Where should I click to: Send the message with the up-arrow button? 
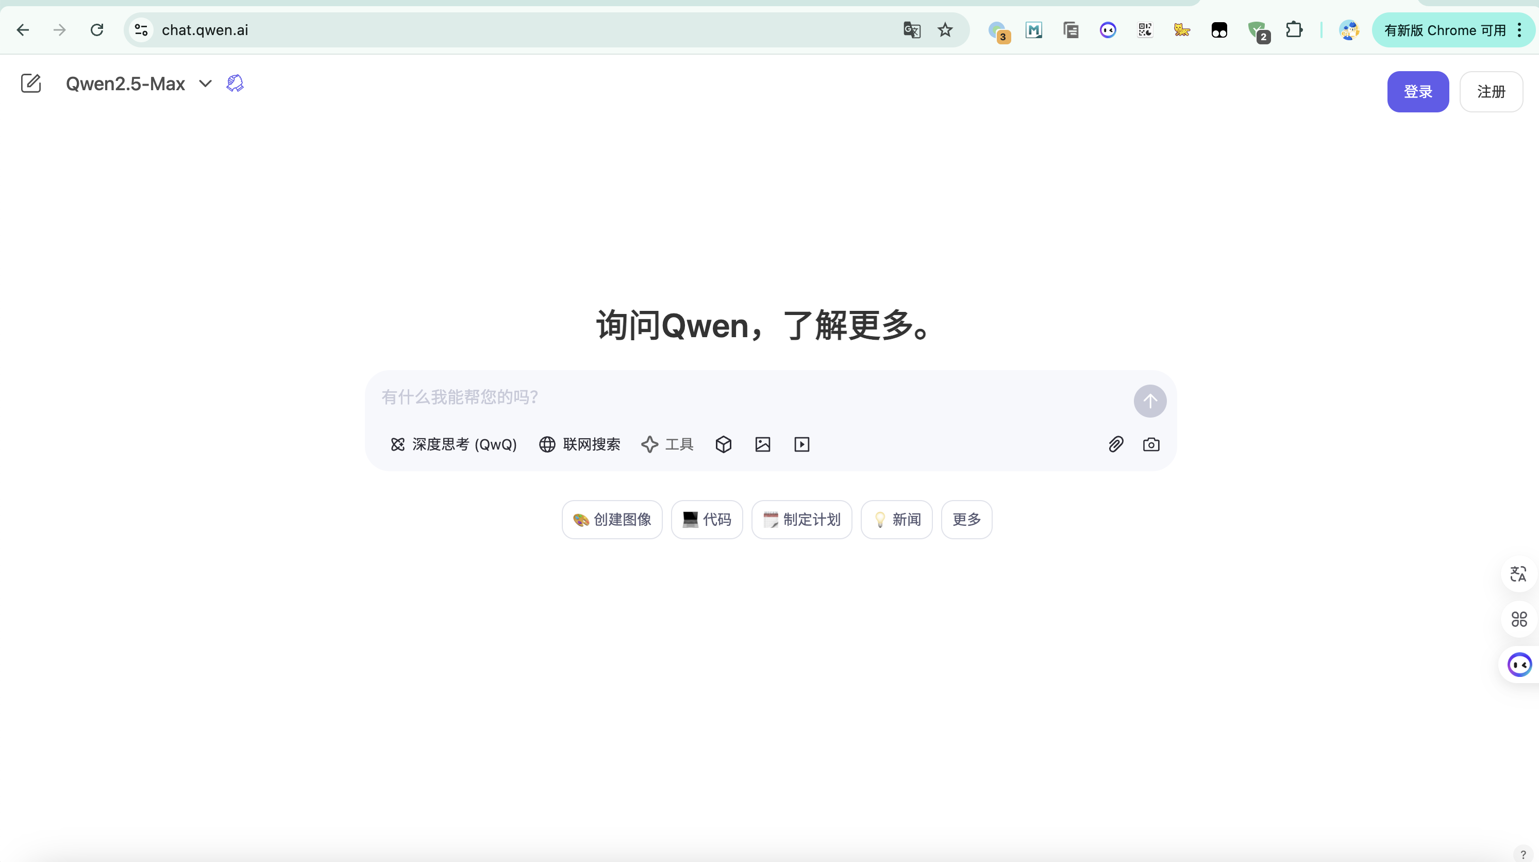point(1149,401)
